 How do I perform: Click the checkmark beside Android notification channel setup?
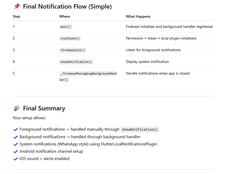pyautogui.click(x=16, y=152)
